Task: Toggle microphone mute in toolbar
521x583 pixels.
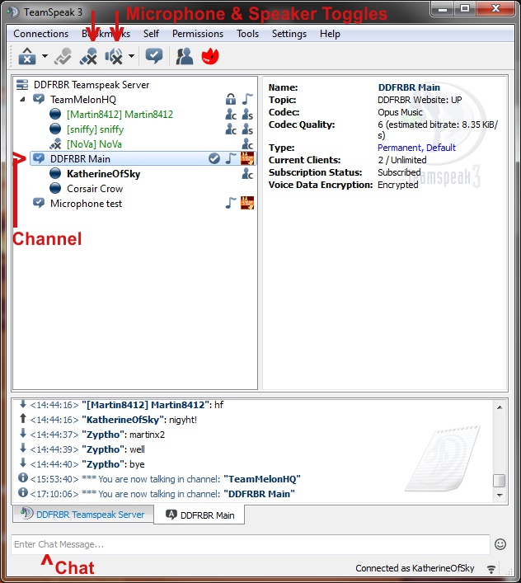Action: coord(88,56)
